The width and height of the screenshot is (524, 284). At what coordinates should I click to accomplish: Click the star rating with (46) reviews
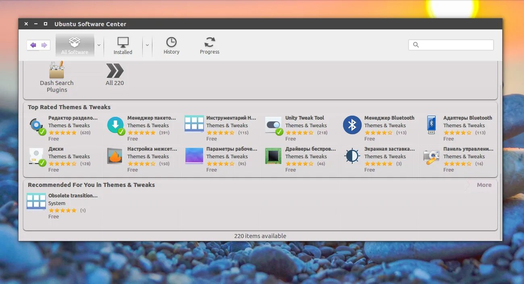tap(299, 164)
